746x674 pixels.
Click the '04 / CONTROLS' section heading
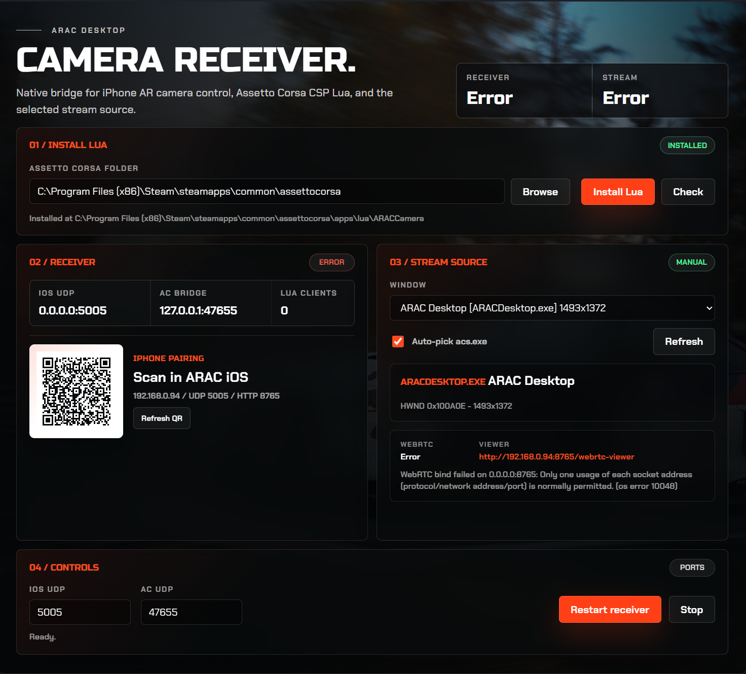point(64,567)
